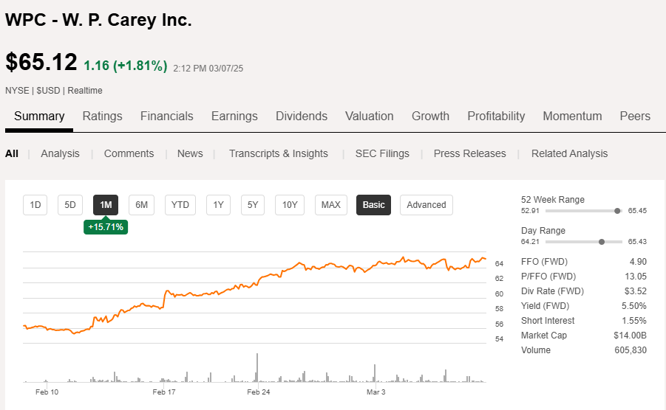Click the tall Feb 24 volume bar
Image resolution: width=666 pixels, height=410 pixels.
tap(257, 367)
